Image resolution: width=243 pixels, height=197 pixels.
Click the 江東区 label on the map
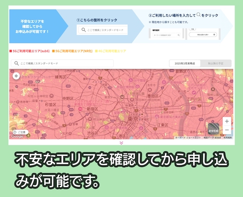(x=163, y=125)
